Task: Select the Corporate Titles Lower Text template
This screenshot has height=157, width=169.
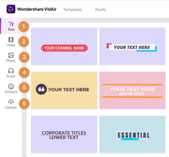Action: (64, 134)
